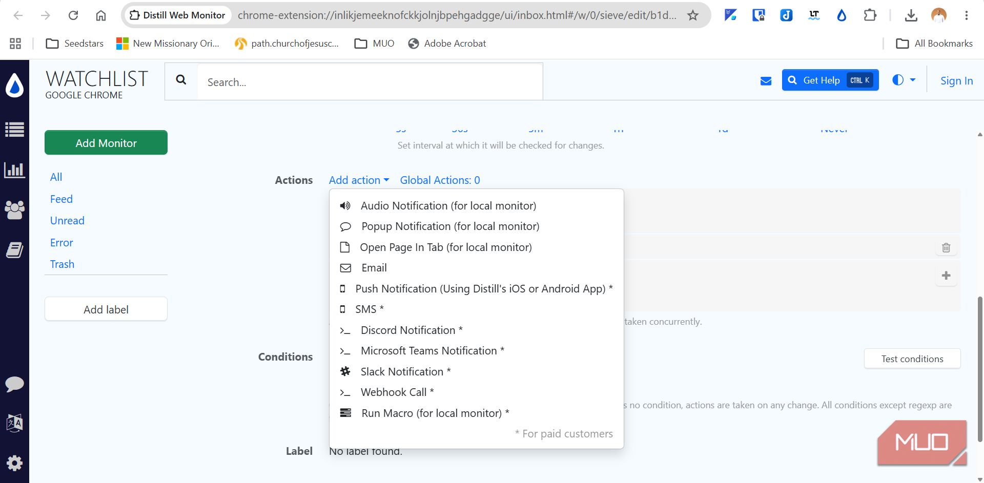Image resolution: width=984 pixels, height=483 pixels.
Task: Collapse the Add action dropdown
Action: tap(359, 180)
